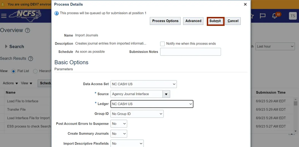Image resolution: width=299 pixels, height=147 pixels.
Task: Click the info icon beside queue message
Action: (x=57, y=13)
